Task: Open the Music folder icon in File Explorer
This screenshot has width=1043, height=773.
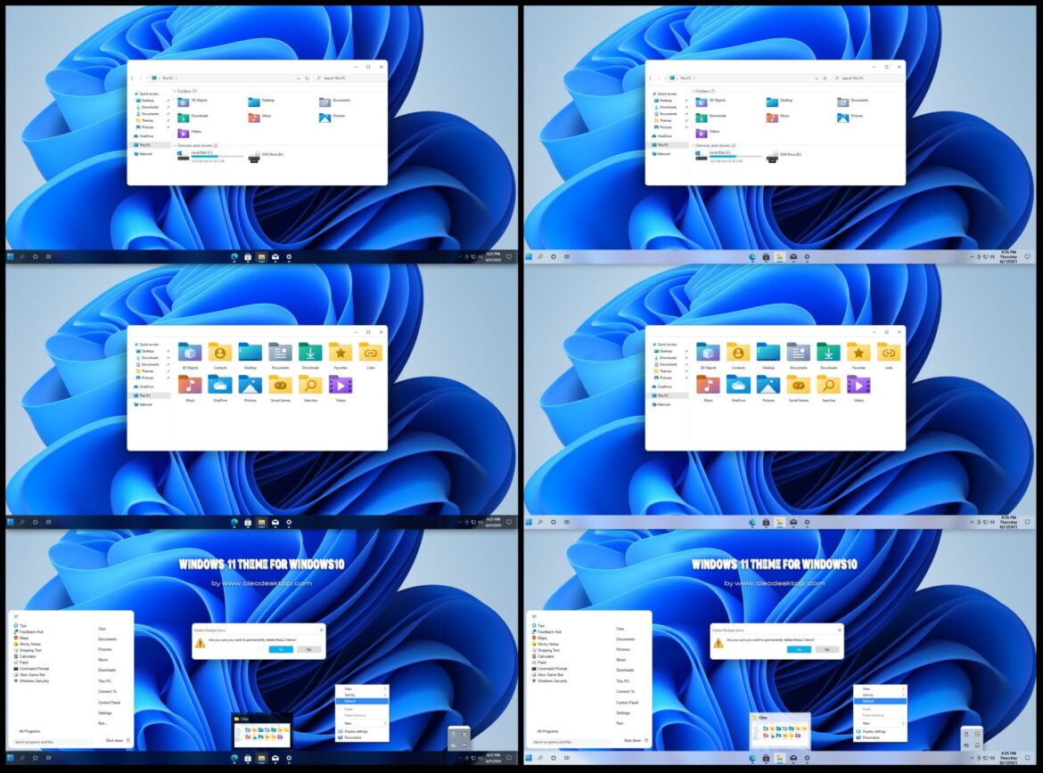Action: tap(190, 386)
